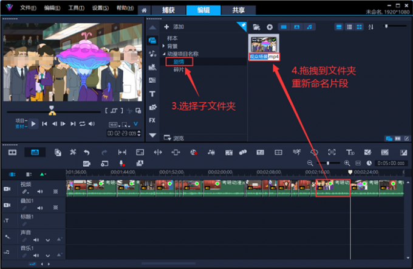Viewport: 413px width, 269px height.
Task: Select 素材 preview mode
Action: [x=20, y=127]
